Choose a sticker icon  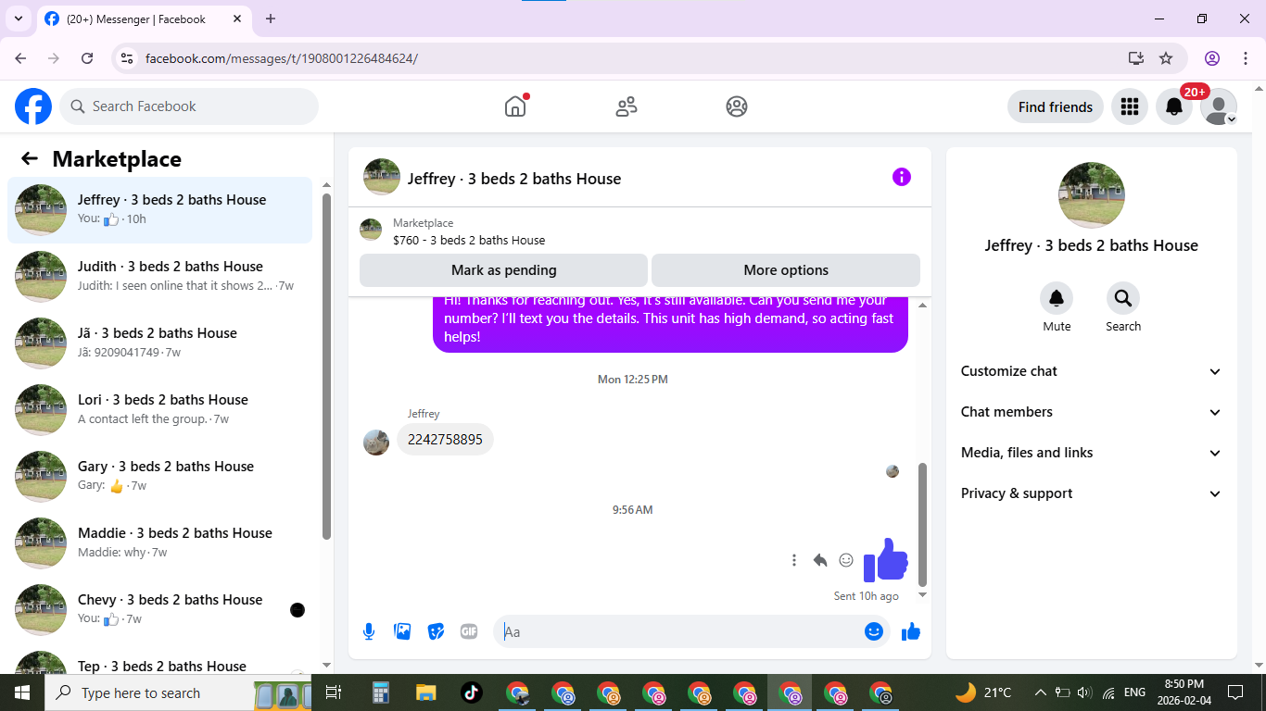(x=436, y=631)
